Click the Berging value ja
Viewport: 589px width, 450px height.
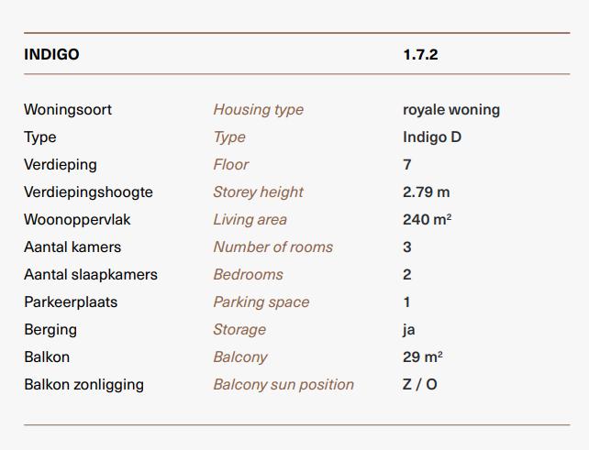tap(408, 330)
